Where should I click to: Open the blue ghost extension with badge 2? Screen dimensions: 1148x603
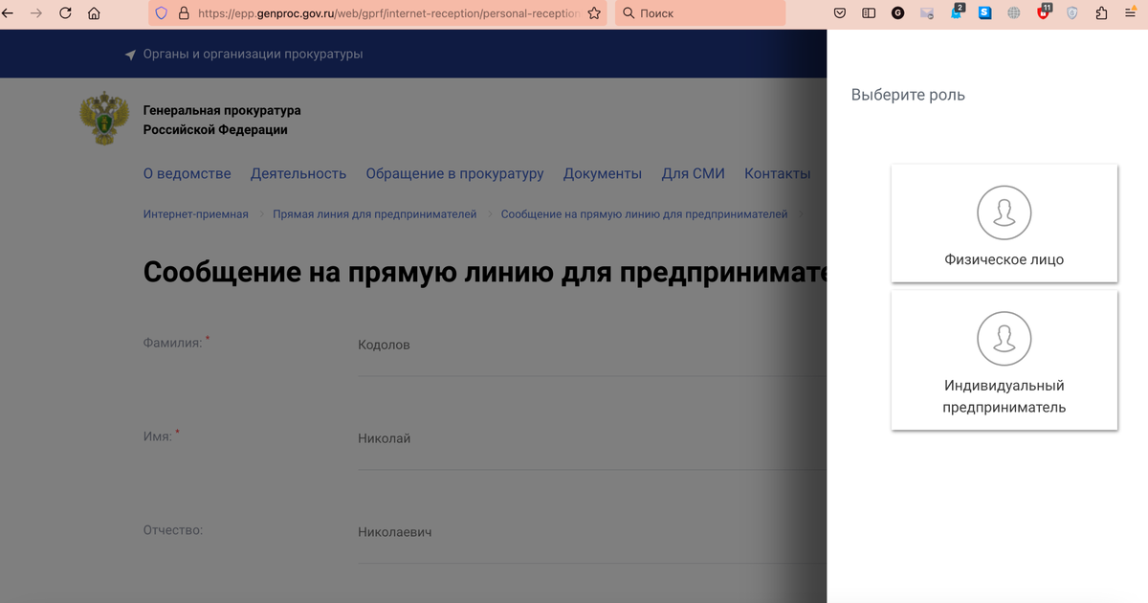(x=957, y=12)
